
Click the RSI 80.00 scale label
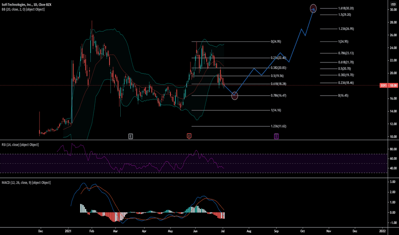[393, 150]
